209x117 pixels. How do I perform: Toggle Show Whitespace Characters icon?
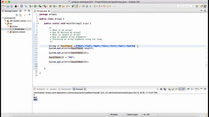(x=90, y=6)
